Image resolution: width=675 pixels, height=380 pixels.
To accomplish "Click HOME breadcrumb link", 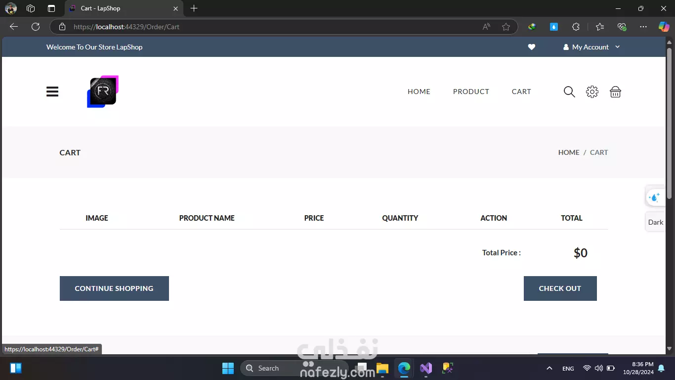I will click(569, 152).
